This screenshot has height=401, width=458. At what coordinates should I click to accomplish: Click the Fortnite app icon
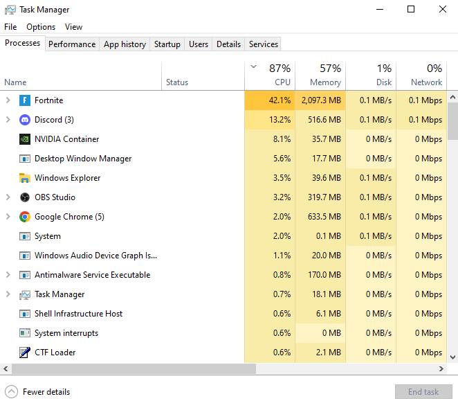(25, 100)
